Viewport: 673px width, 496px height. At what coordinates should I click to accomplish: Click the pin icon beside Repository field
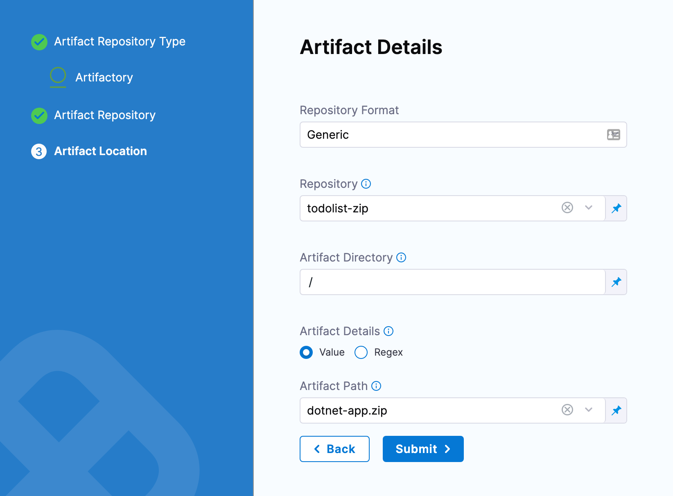click(616, 208)
